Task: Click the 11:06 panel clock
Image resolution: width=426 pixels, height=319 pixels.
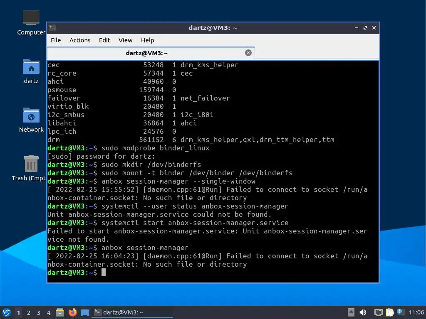Action: tap(416, 312)
